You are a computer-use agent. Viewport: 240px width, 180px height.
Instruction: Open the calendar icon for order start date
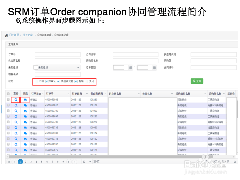coord(130,67)
